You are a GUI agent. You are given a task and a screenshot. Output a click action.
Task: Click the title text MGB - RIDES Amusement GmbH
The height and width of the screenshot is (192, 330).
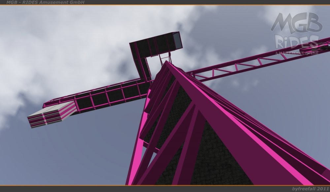[45, 2]
